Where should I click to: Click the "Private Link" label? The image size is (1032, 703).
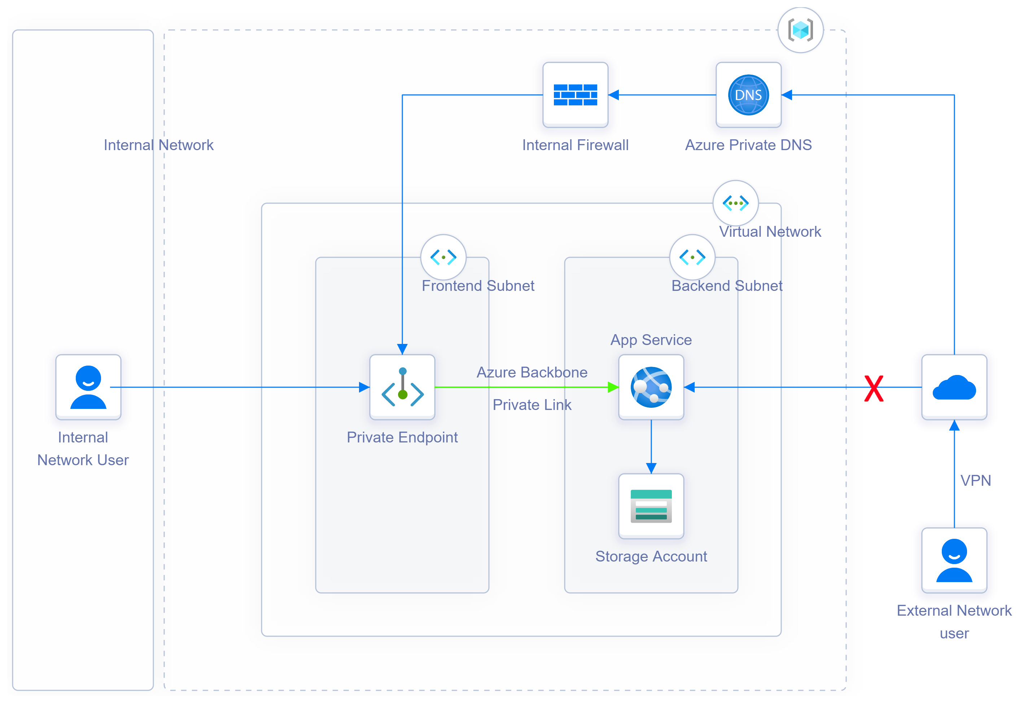pos(532,405)
